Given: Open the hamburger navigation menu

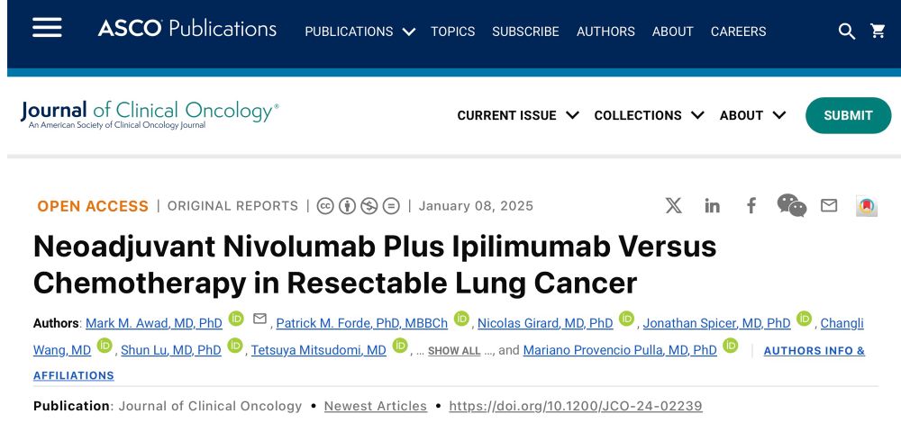Looking at the screenshot, I should pyautogui.click(x=47, y=28).
